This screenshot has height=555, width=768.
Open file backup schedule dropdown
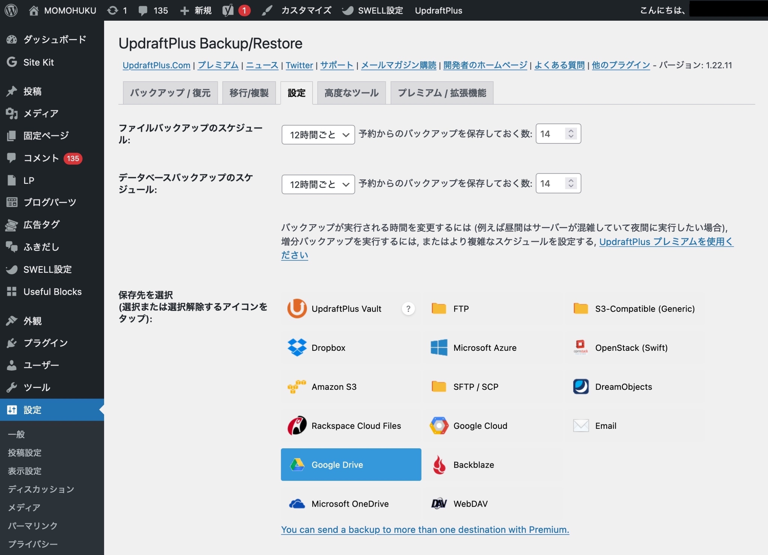point(318,135)
